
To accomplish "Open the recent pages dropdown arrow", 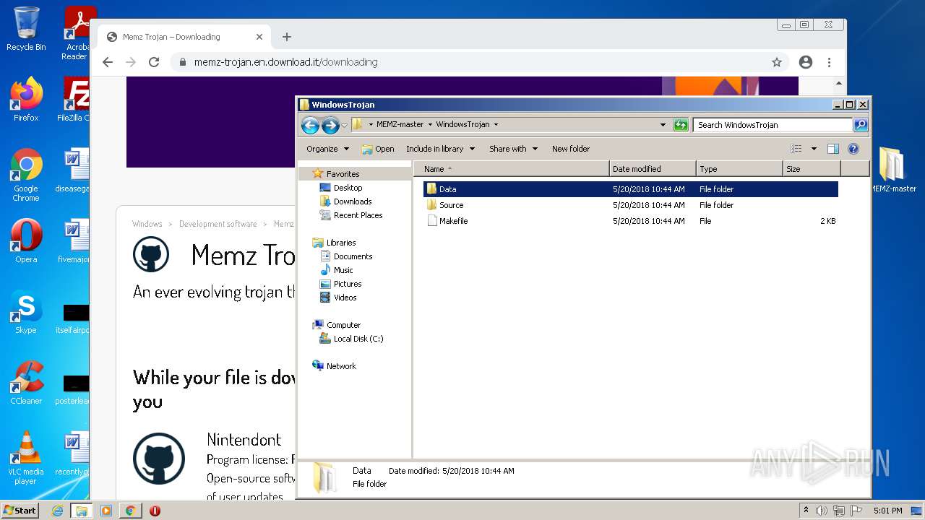I will click(x=345, y=126).
